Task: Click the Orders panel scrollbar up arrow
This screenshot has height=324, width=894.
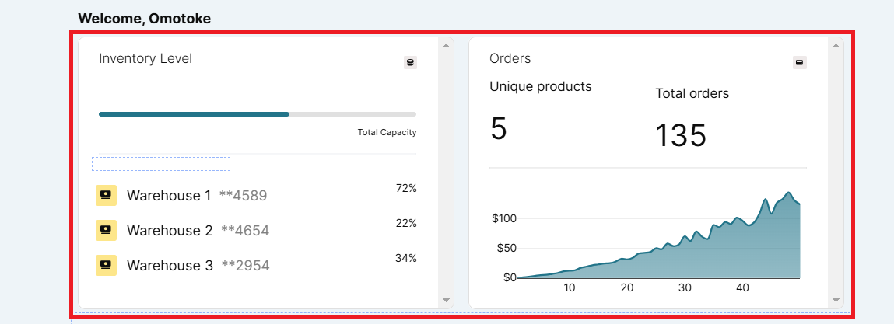Action: (836, 46)
